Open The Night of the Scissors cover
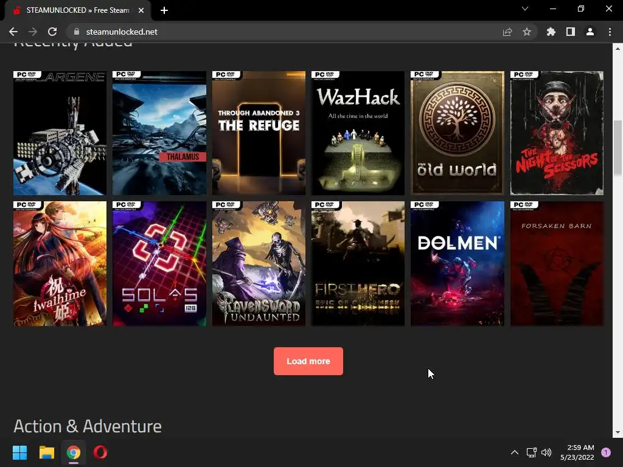 coord(557,133)
